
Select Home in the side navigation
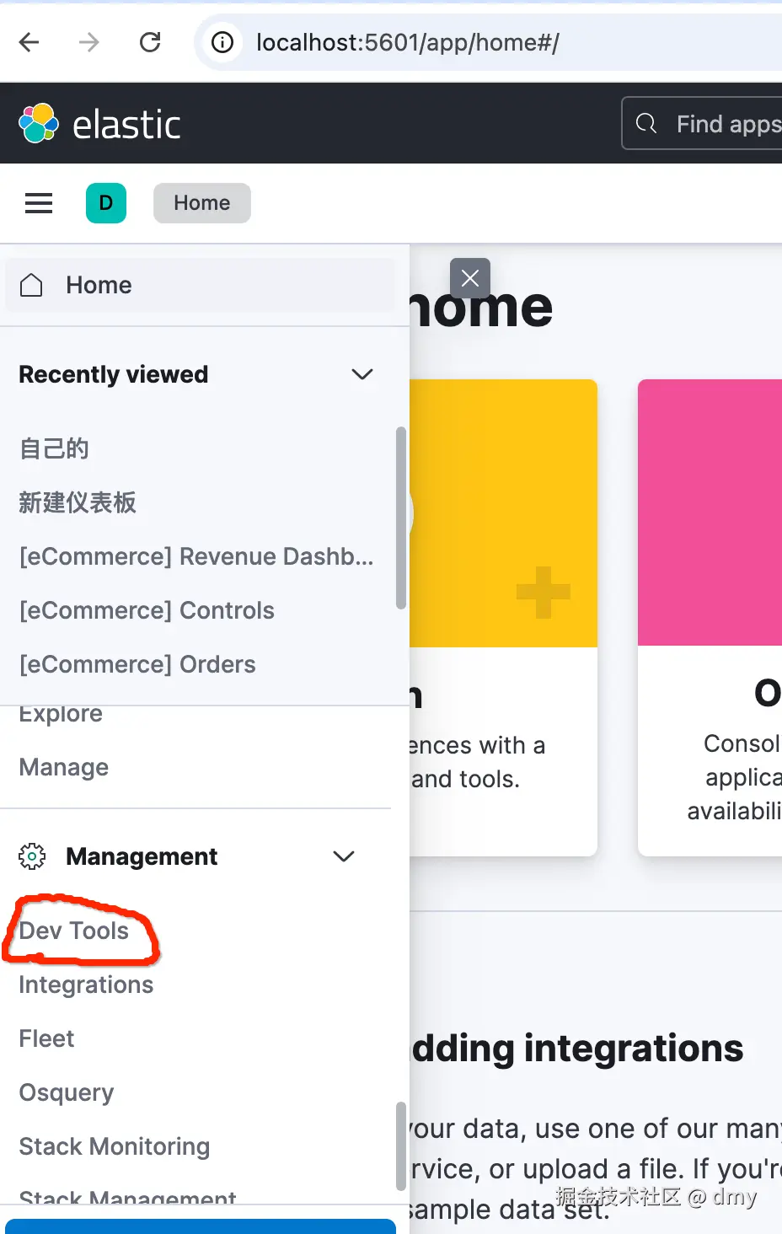(x=200, y=285)
